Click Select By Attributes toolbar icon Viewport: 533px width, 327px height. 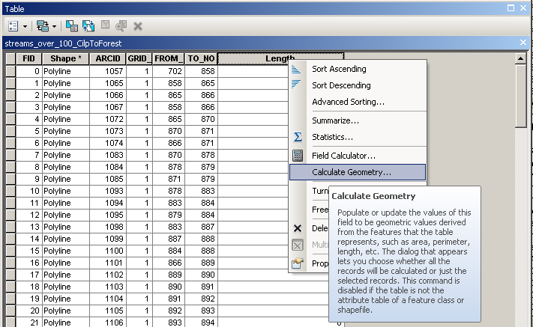point(72,25)
